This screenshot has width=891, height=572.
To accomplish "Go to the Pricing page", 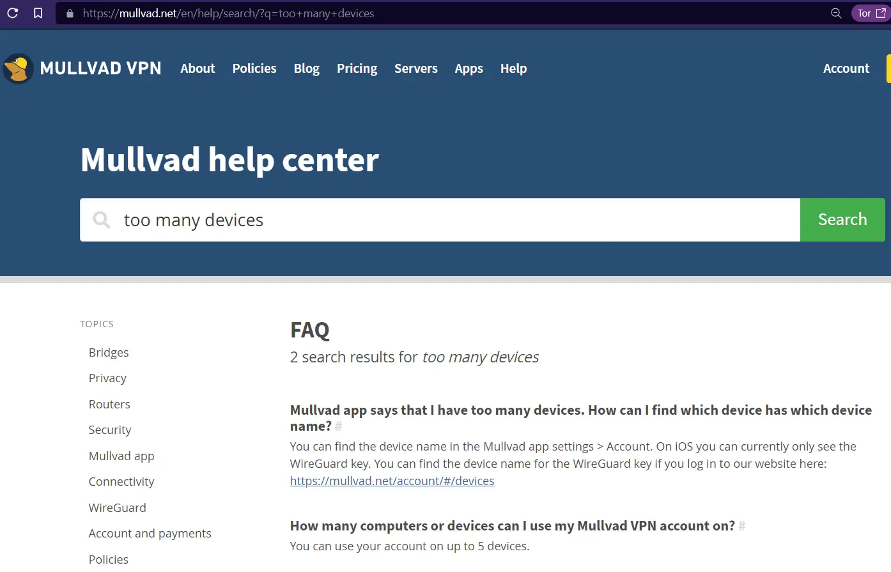I will 357,68.
